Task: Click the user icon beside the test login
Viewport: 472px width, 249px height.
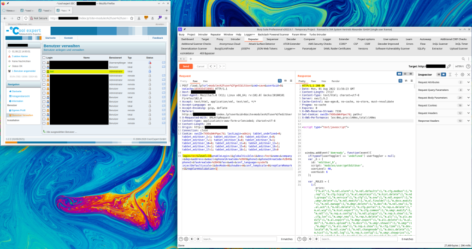Action: point(47,71)
